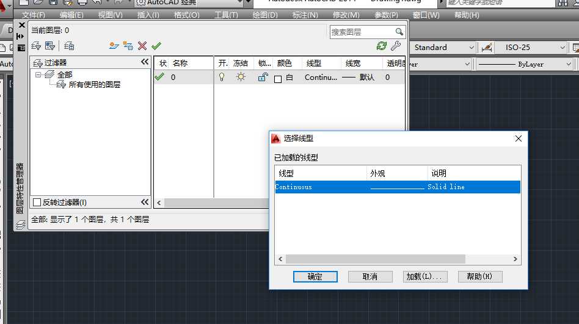
Task: Toggle freeze sun icon for layer 0
Action: 241,77
